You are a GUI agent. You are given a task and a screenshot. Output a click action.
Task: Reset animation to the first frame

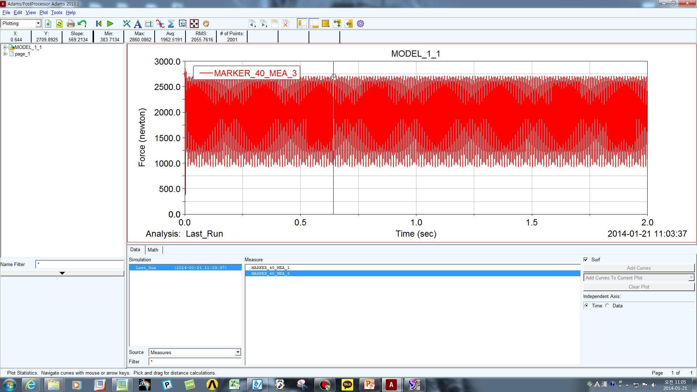(x=98, y=24)
